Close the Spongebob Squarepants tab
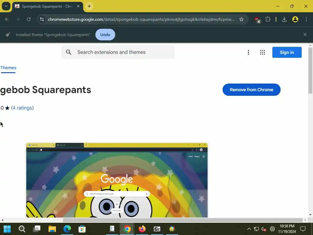This screenshot has height=235, width=313. [x=78, y=6]
